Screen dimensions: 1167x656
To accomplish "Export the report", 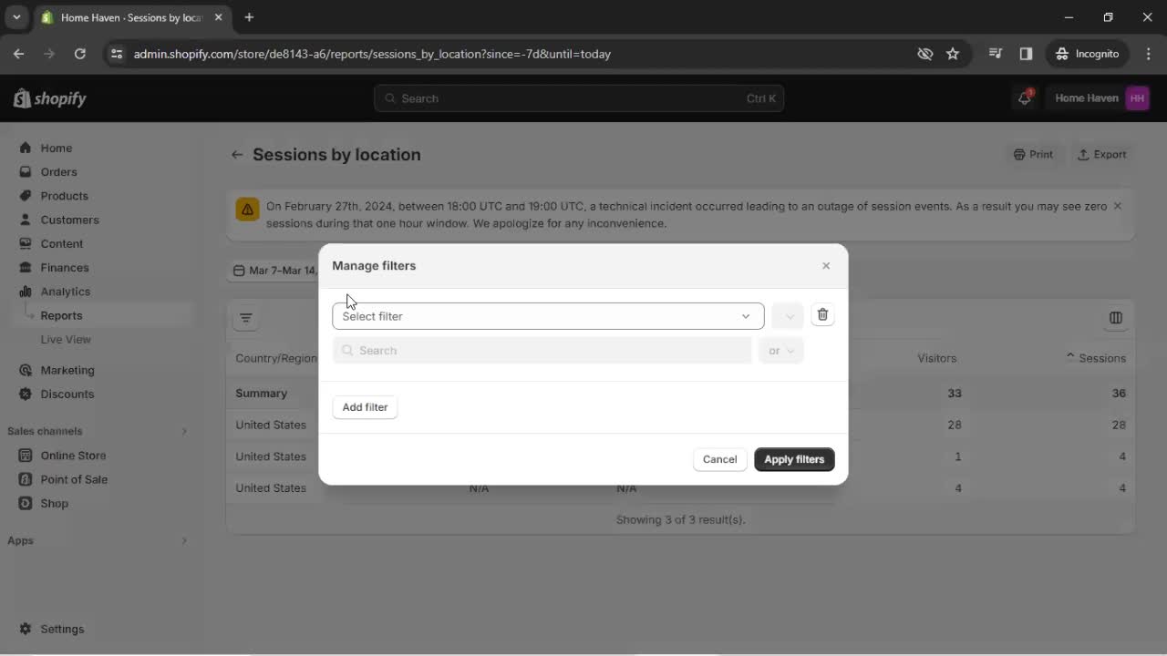I will coord(1102,155).
